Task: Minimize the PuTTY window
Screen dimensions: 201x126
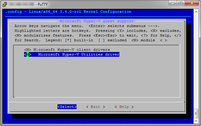Action: coord(173,3)
